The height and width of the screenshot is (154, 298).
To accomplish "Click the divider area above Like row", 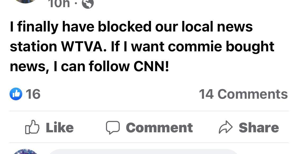I will coord(148,111).
